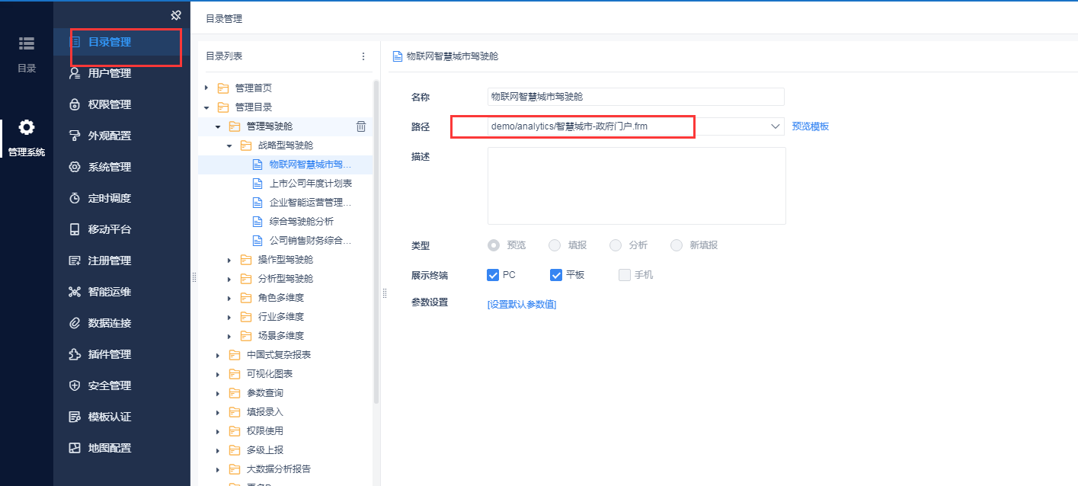Select the 可视化图表 folder
Viewport: 1078px width, 486px height.
pos(270,374)
